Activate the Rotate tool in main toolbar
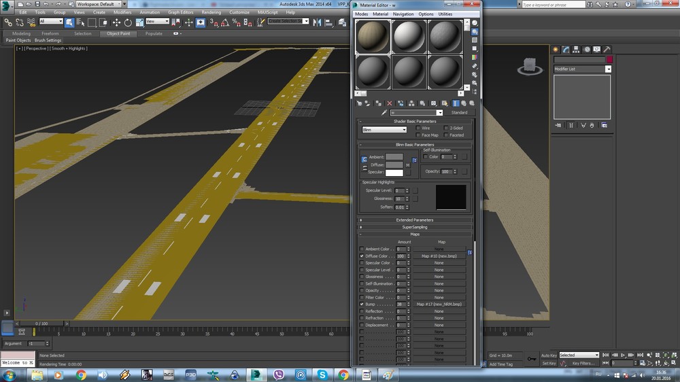This screenshot has width=680, height=382. [128, 22]
